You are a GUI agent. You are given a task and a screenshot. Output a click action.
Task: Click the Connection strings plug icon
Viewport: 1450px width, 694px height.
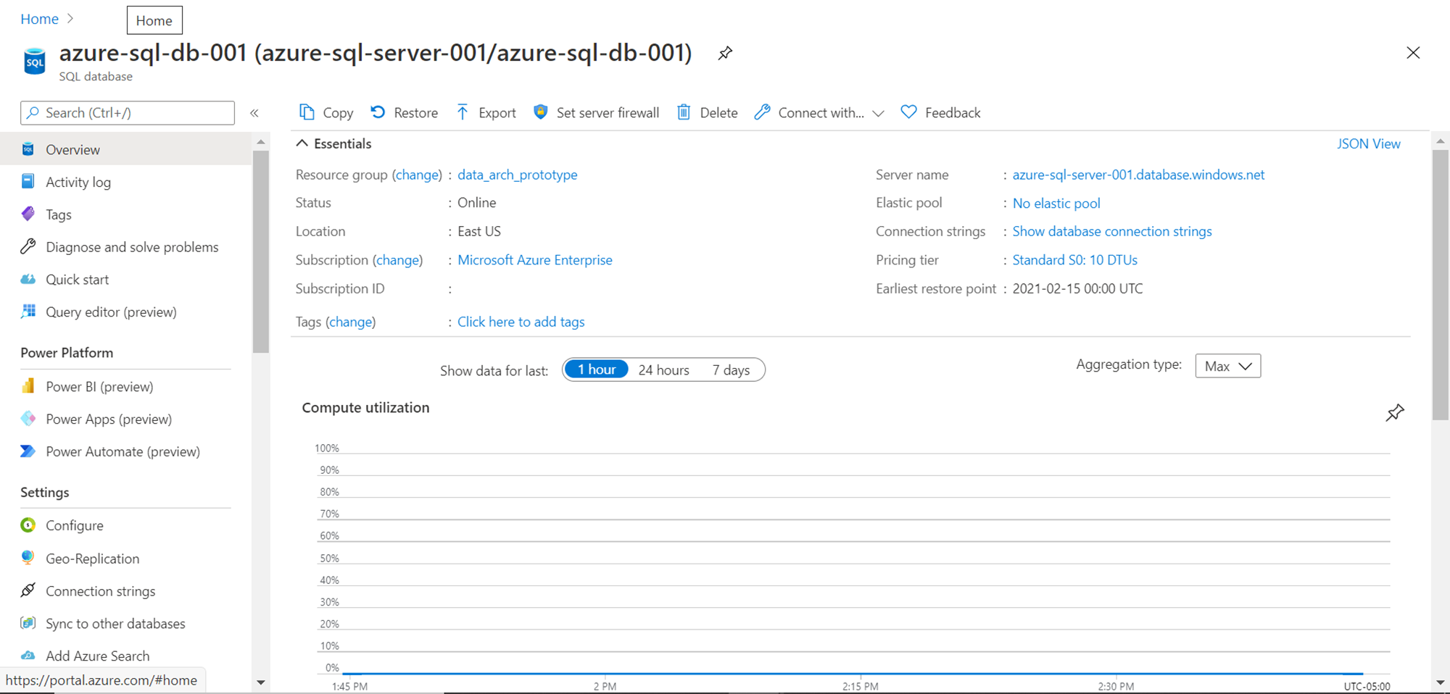28,590
